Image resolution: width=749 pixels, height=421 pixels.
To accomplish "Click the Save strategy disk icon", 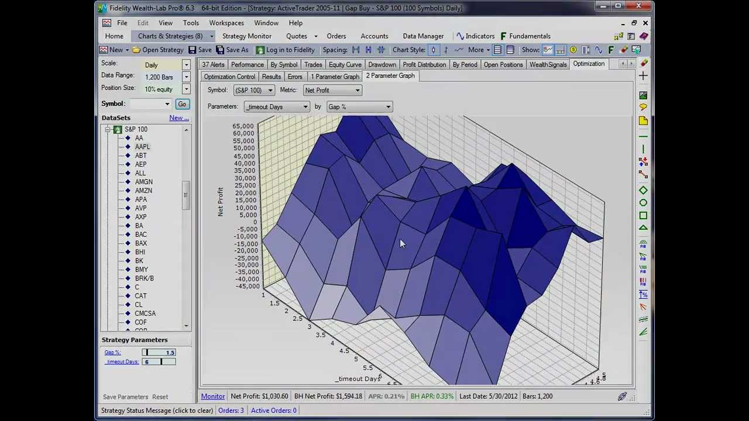I will [192, 50].
